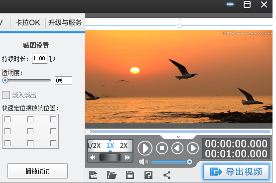Click the total time 00:01:00.000 display
The height and width of the screenshot is (183, 276).
click(236, 154)
